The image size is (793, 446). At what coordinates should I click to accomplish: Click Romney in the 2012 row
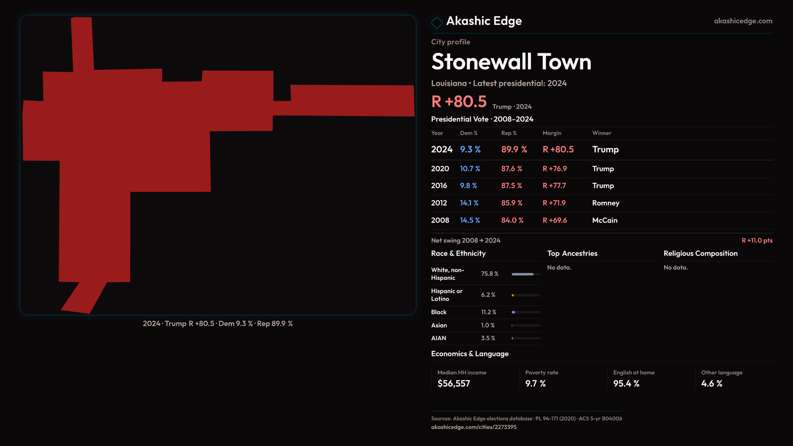click(x=605, y=203)
